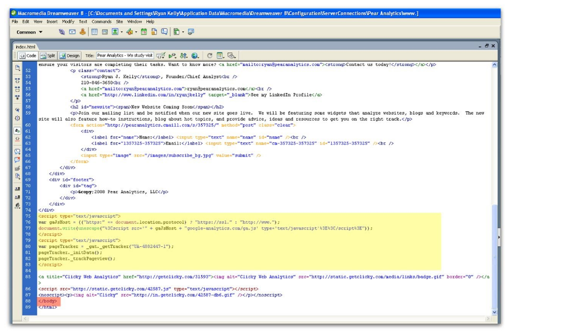Screen dimensions: 572x335
Task: Collapse Full Tag in coding toolbar
Action: point(17,80)
